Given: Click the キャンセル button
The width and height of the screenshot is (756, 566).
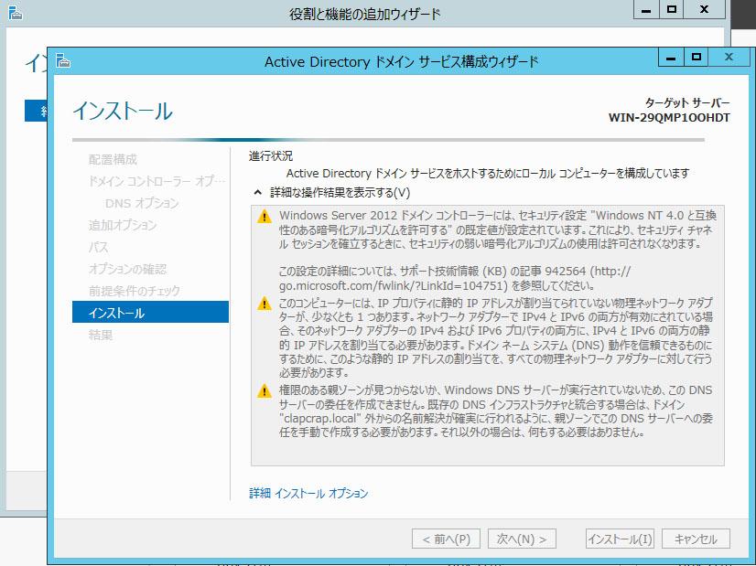Looking at the screenshot, I should (x=696, y=539).
